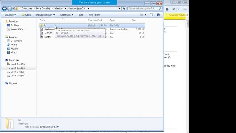Open the Music library
Screen dimensions: 236x133
pos(14,45)
